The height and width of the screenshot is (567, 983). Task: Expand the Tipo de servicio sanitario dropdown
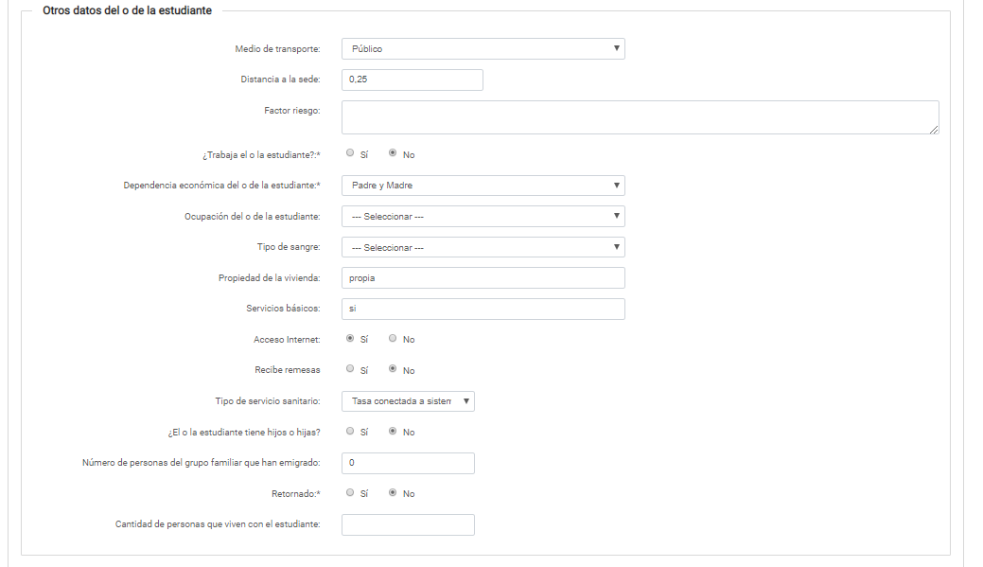pyautogui.click(x=408, y=401)
